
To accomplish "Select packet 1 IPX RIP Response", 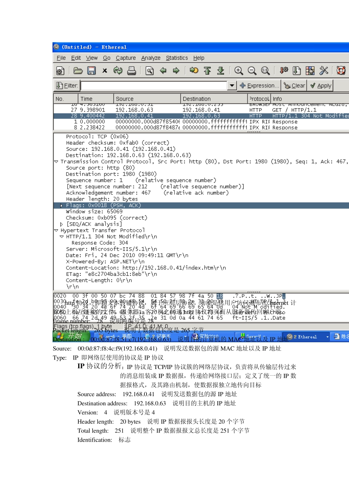I will click(201, 122).
